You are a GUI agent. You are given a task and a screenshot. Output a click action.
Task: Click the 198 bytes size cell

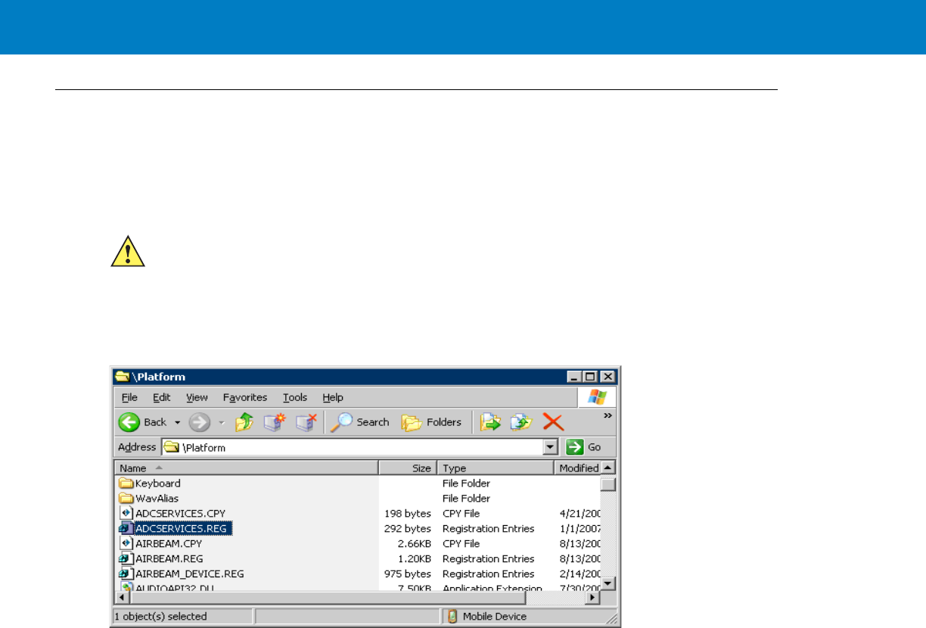tap(408, 514)
